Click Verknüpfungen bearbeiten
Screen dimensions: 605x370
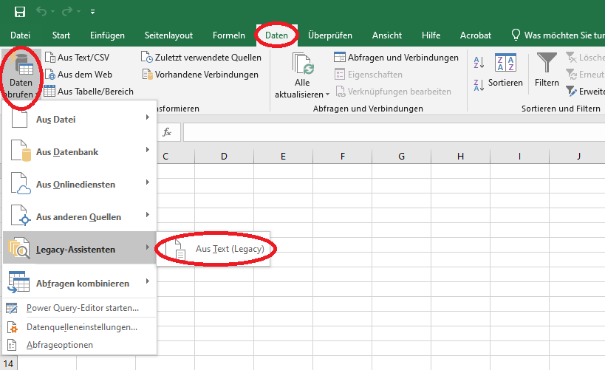pyautogui.click(x=393, y=92)
